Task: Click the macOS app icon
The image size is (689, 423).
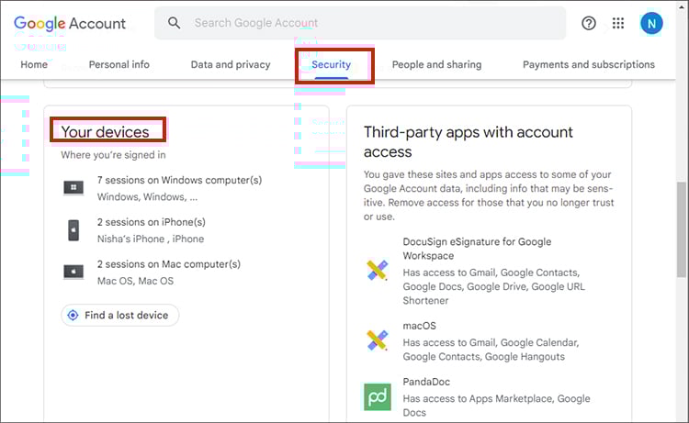Action: (x=377, y=340)
